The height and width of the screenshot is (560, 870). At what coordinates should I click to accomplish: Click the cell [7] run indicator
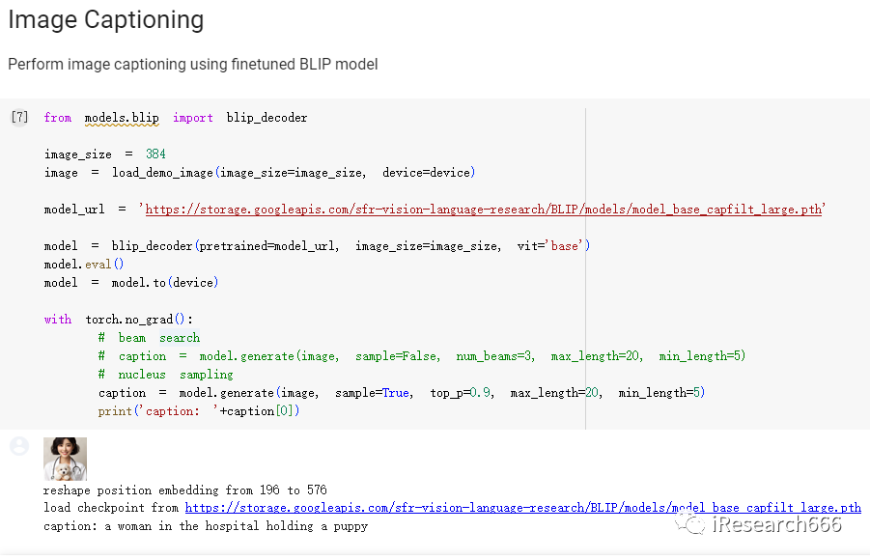pos(19,117)
